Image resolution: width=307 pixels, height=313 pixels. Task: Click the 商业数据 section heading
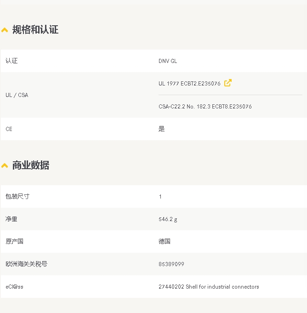coord(31,165)
